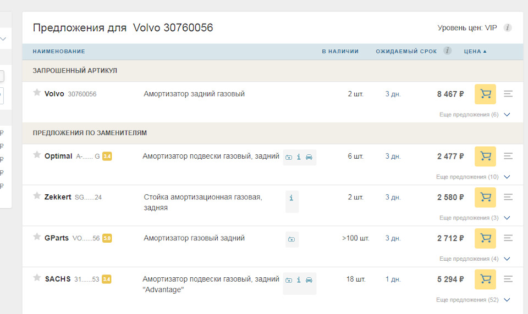Open SACHS brand name link
This screenshot has height=314, width=528.
(x=58, y=279)
